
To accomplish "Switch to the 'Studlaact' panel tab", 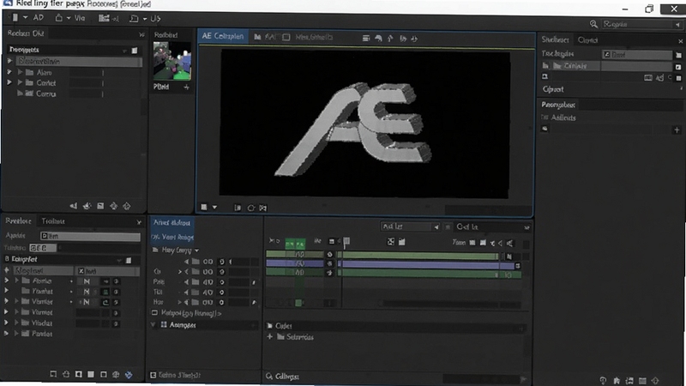I will [x=555, y=39].
